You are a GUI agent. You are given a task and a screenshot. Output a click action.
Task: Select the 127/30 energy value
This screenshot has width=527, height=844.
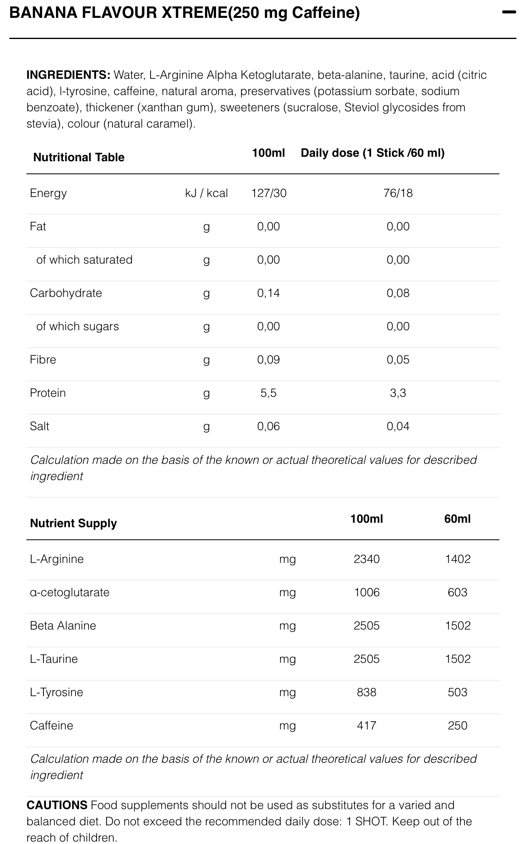(269, 193)
